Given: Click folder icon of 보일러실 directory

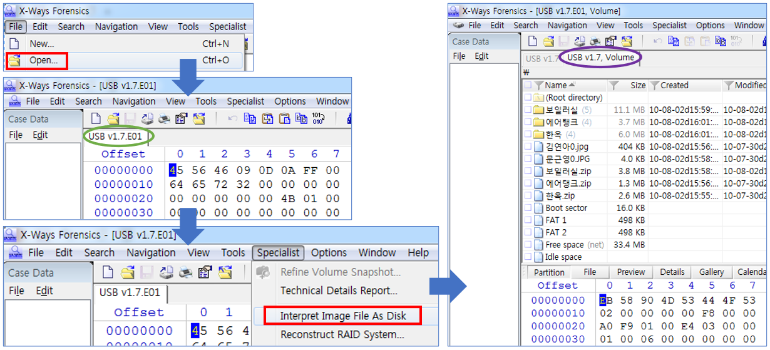Looking at the screenshot, I should 538,110.
